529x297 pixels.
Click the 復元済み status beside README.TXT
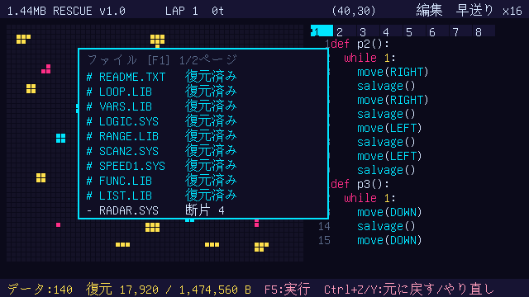click(211, 77)
